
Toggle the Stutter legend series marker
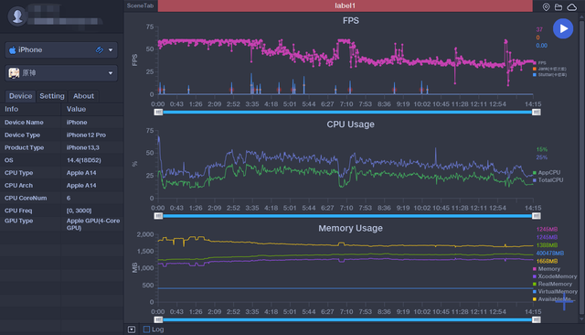pos(535,75)
